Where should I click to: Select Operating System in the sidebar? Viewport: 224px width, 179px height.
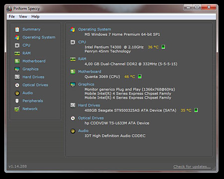[39, 37]
